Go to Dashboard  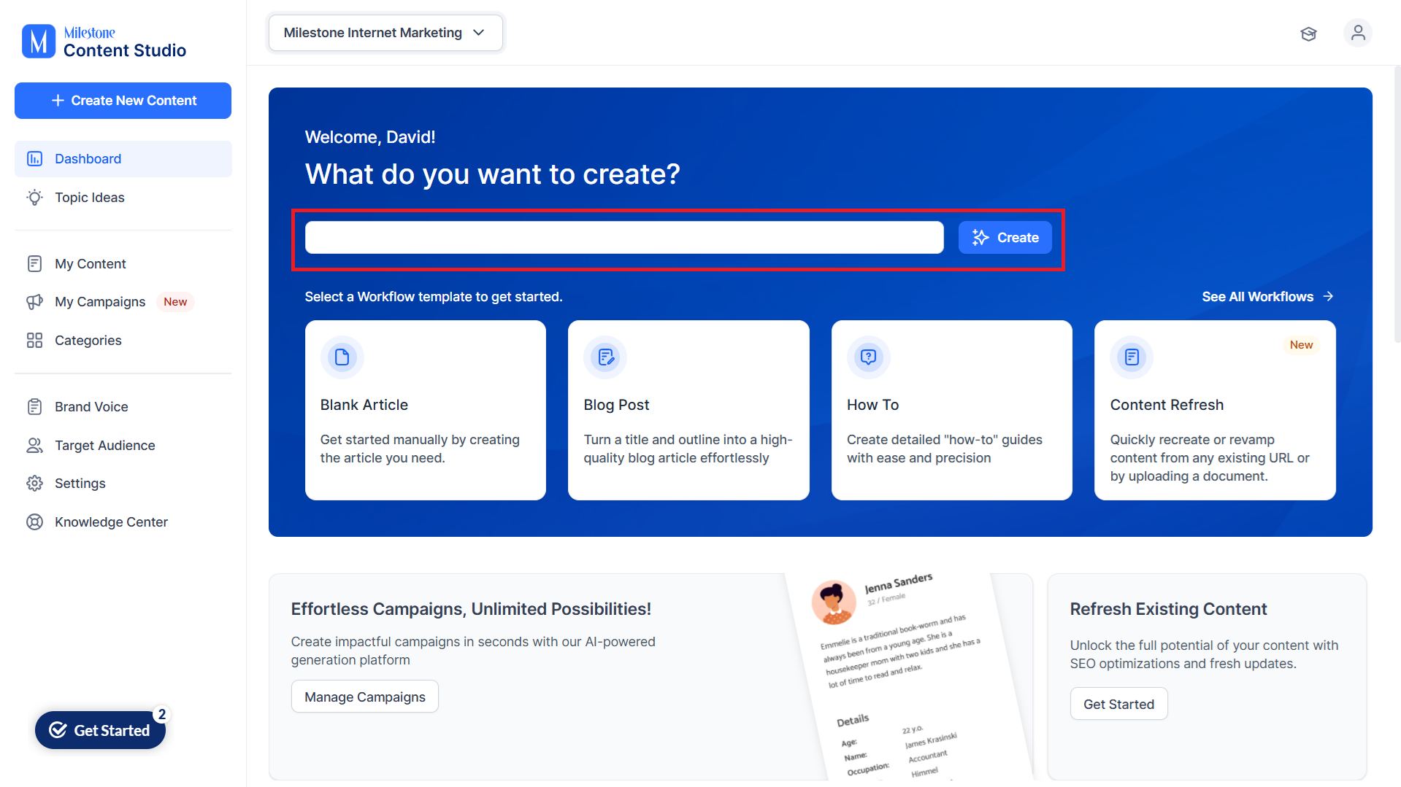click(x=123, y=159)
